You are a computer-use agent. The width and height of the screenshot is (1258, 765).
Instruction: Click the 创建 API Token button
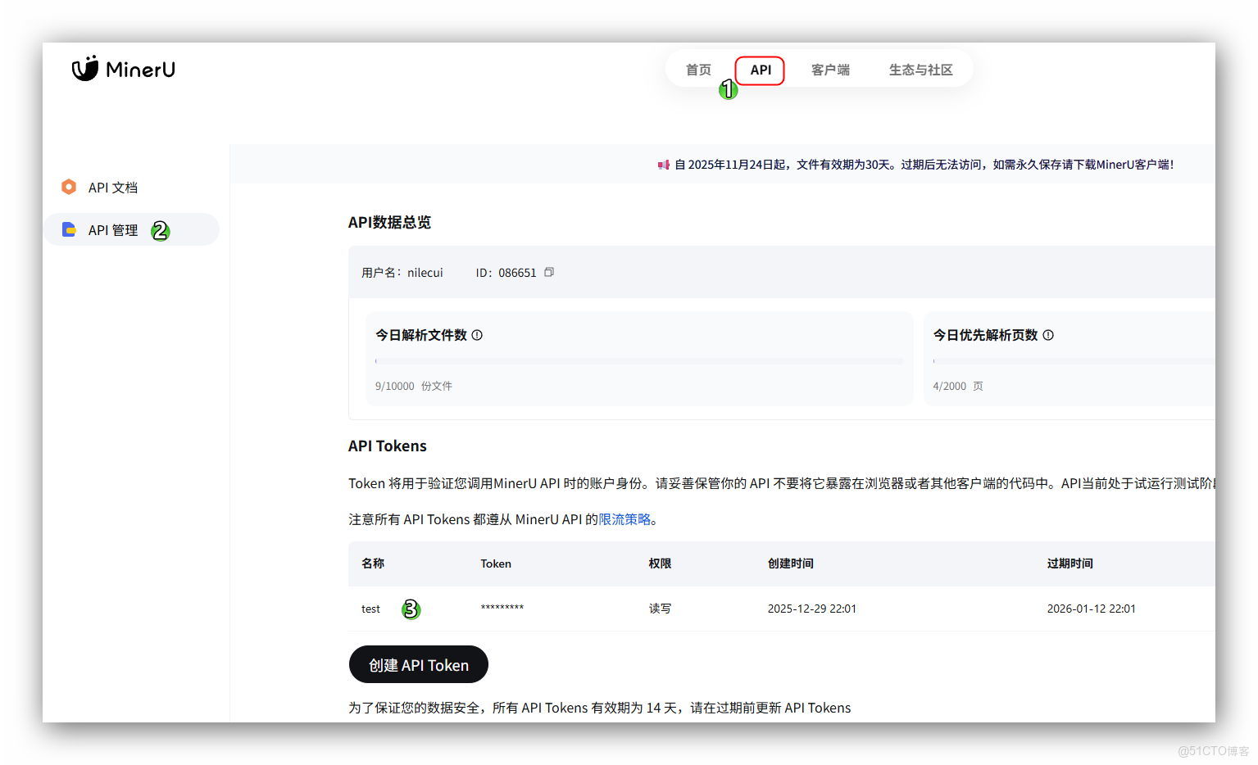(419, 664)
